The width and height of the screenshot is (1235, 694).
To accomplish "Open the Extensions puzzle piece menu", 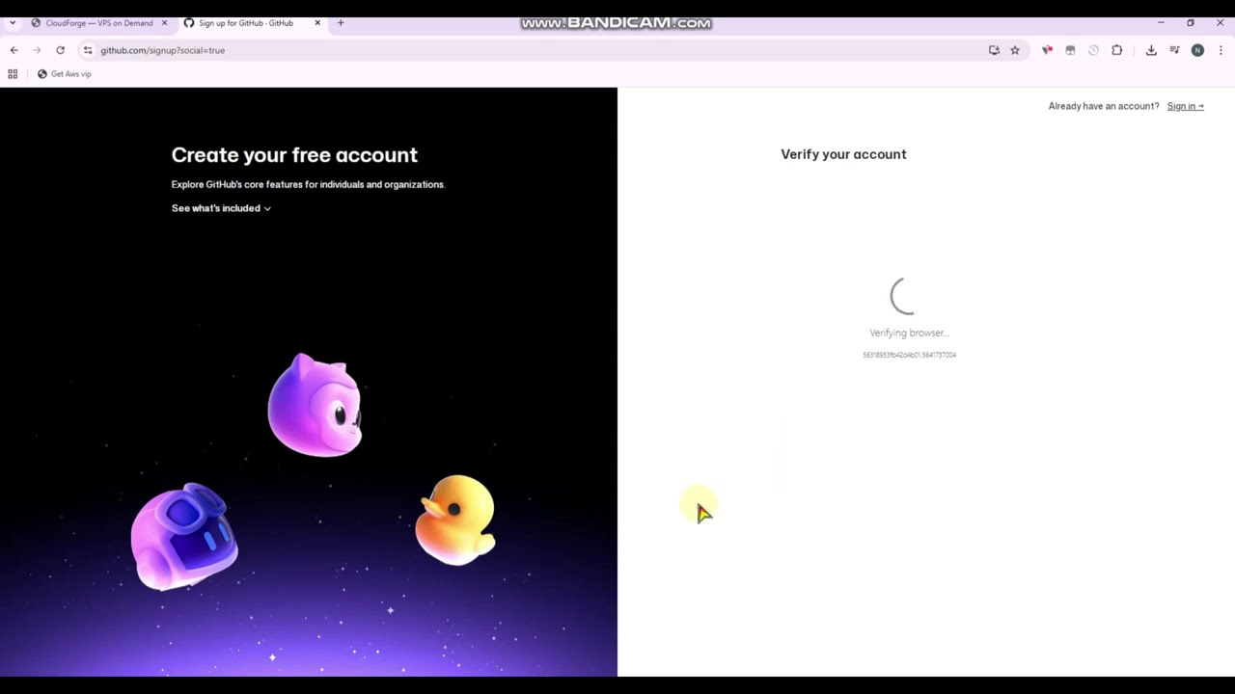I will click(x=1117, y=50).
